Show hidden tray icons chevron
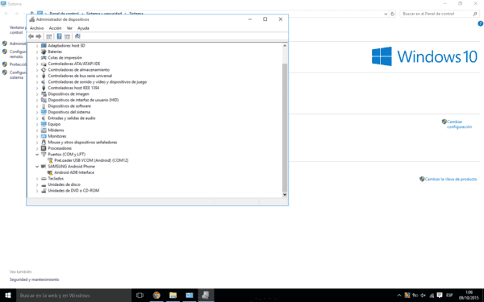The image size is (484, 302). tap(399, 296)
